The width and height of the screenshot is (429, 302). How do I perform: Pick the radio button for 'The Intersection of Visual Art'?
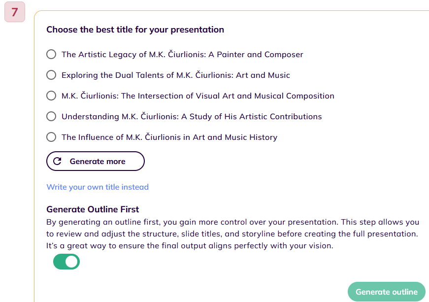point(51,96)
